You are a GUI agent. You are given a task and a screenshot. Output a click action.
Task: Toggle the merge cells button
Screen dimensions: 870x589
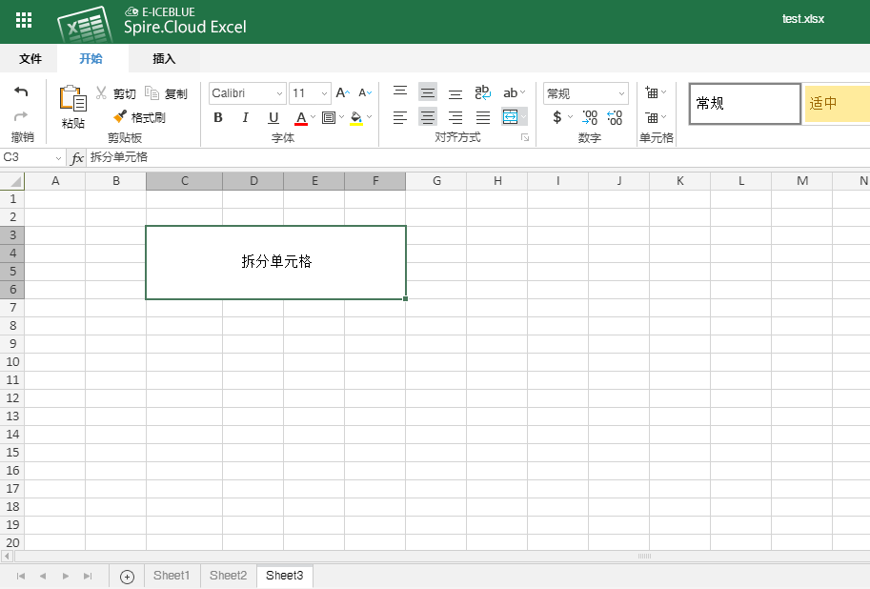(x=512, y=117)
